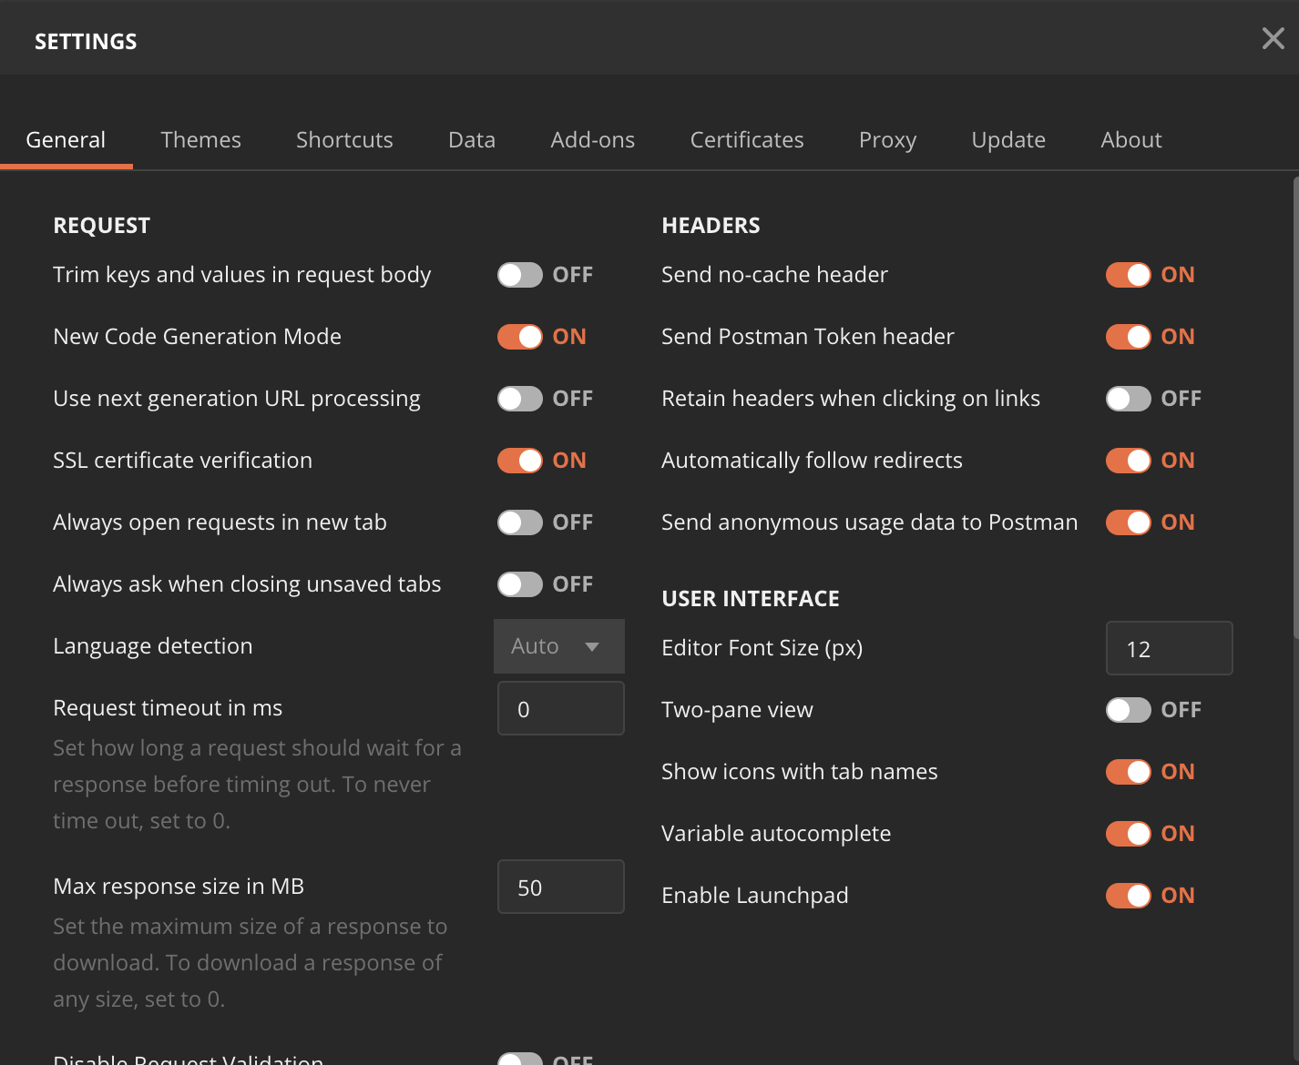Open the Certificates settings tab

click(x=747, y=139)
